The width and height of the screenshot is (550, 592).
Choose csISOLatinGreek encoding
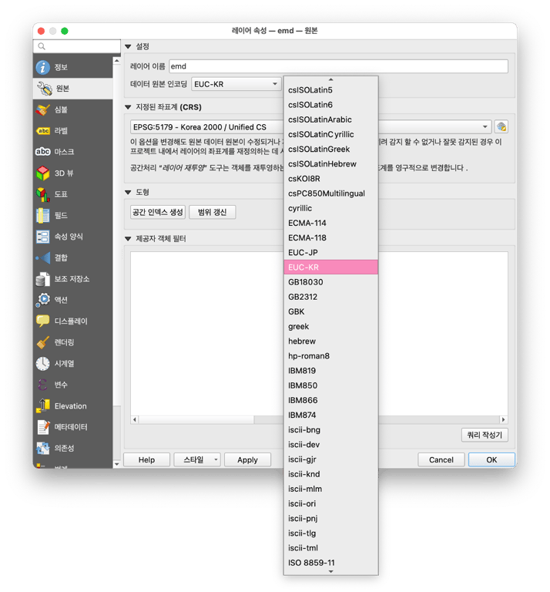330,149
